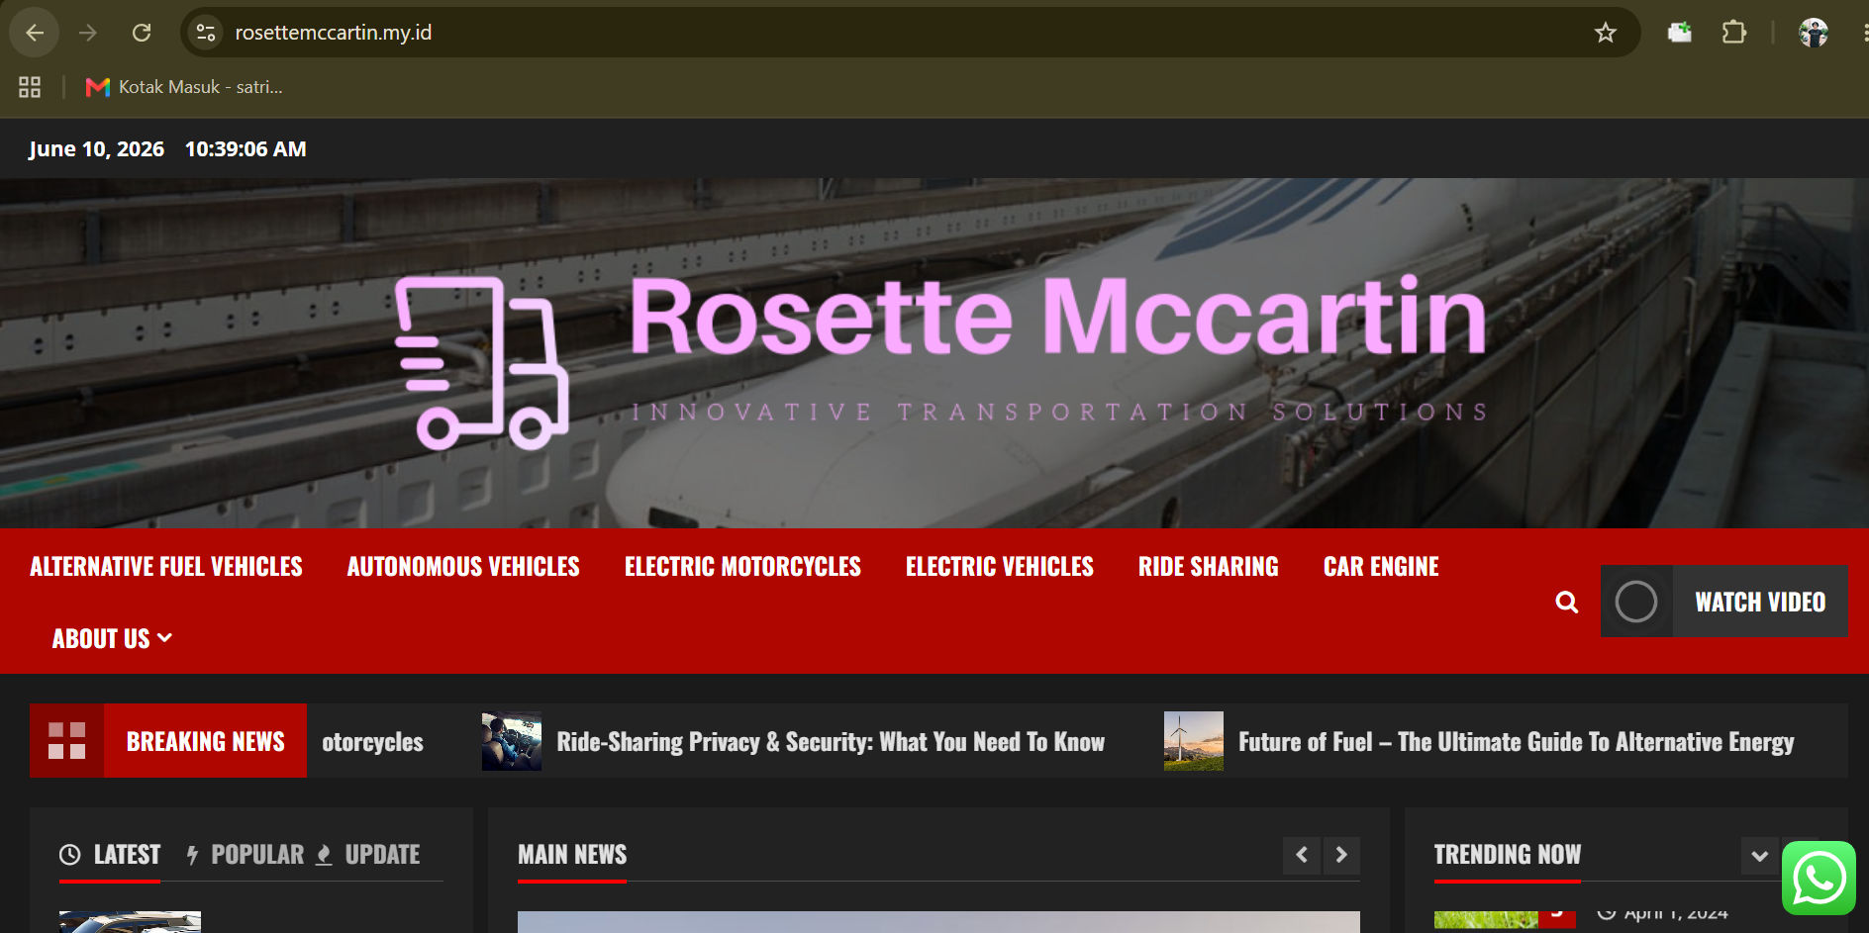Open site information icon in address bar

click(206, 33)
